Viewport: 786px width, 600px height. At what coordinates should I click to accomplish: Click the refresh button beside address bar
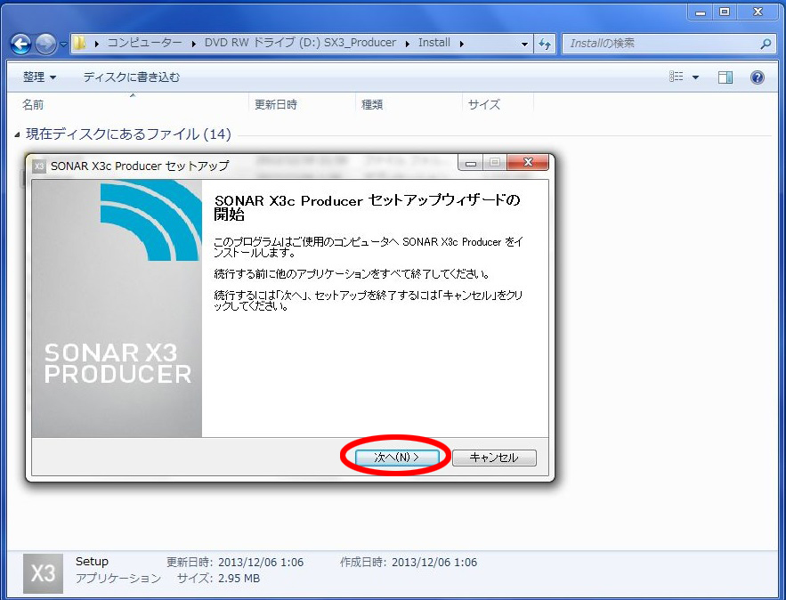click(545, 45)
